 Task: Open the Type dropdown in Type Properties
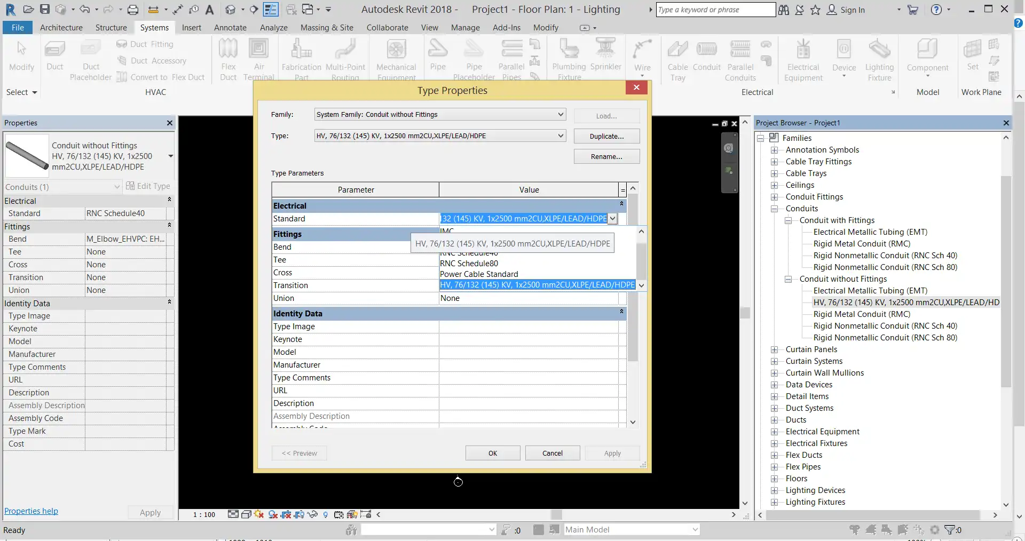[x=561, y=136]
